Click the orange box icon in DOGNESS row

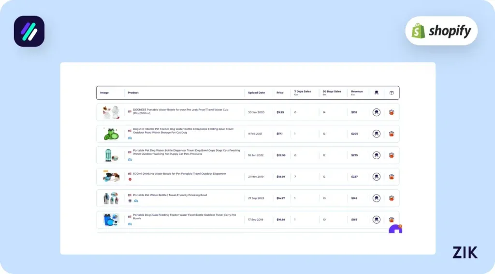pyautogui.click(x=392, y=112)
